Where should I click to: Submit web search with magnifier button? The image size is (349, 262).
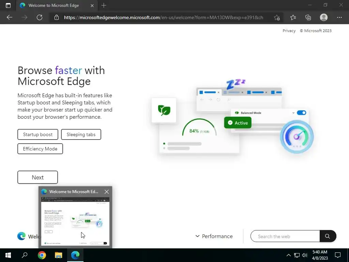click(328, 236)
